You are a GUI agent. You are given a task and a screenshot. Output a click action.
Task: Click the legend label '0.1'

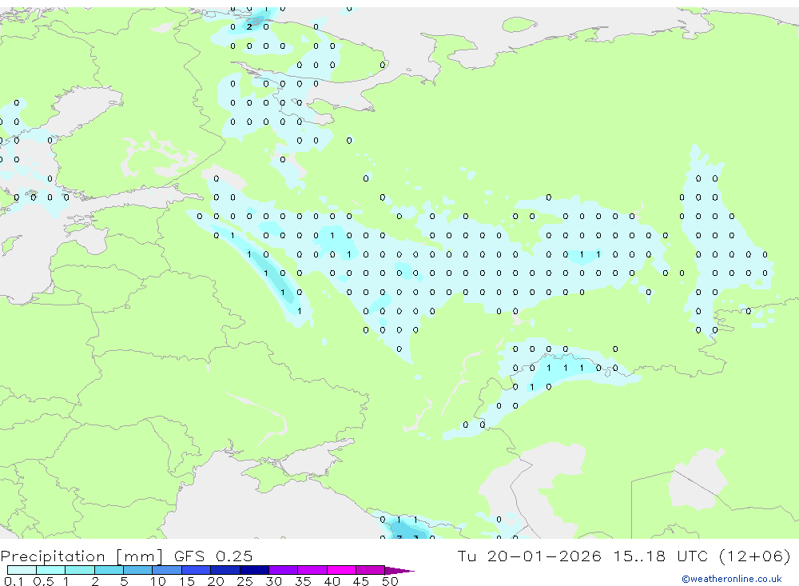(14, 581)
